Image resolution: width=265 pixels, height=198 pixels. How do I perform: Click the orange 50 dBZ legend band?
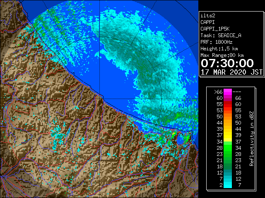228,117
